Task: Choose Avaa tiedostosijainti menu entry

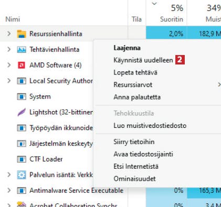Action: [x=143, y=154]
